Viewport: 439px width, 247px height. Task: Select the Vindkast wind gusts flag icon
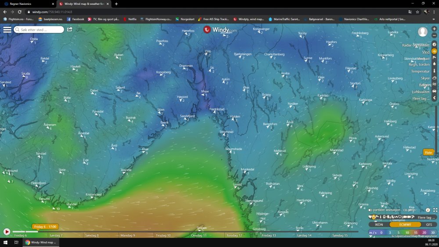click(434, 58)
